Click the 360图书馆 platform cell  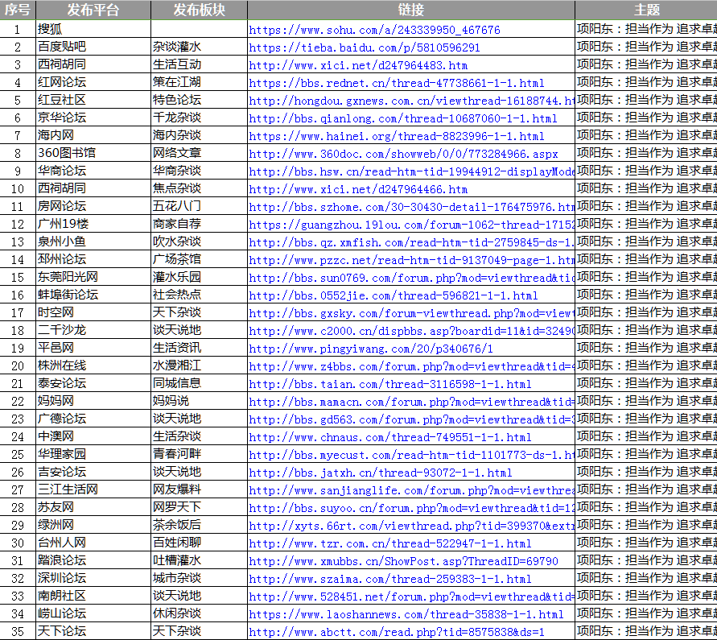(66, 154)
